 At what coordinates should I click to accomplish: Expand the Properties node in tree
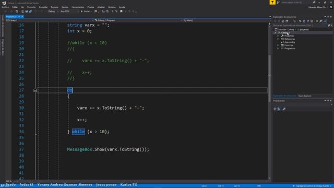pyautogui.click(x=278, y=36)
